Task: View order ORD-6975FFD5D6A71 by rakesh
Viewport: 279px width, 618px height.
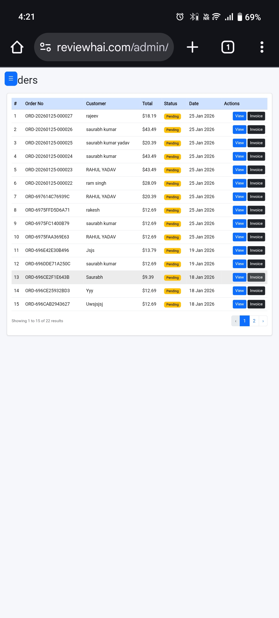Action: point(239,210)
